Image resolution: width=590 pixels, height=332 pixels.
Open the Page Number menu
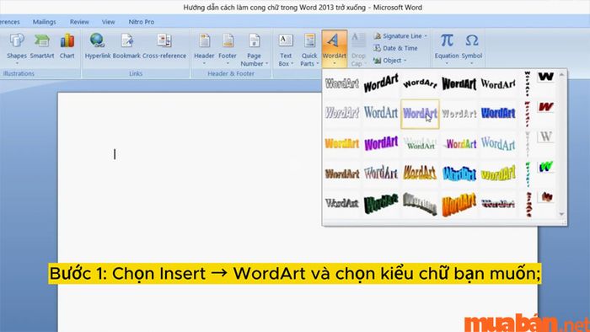254,50
